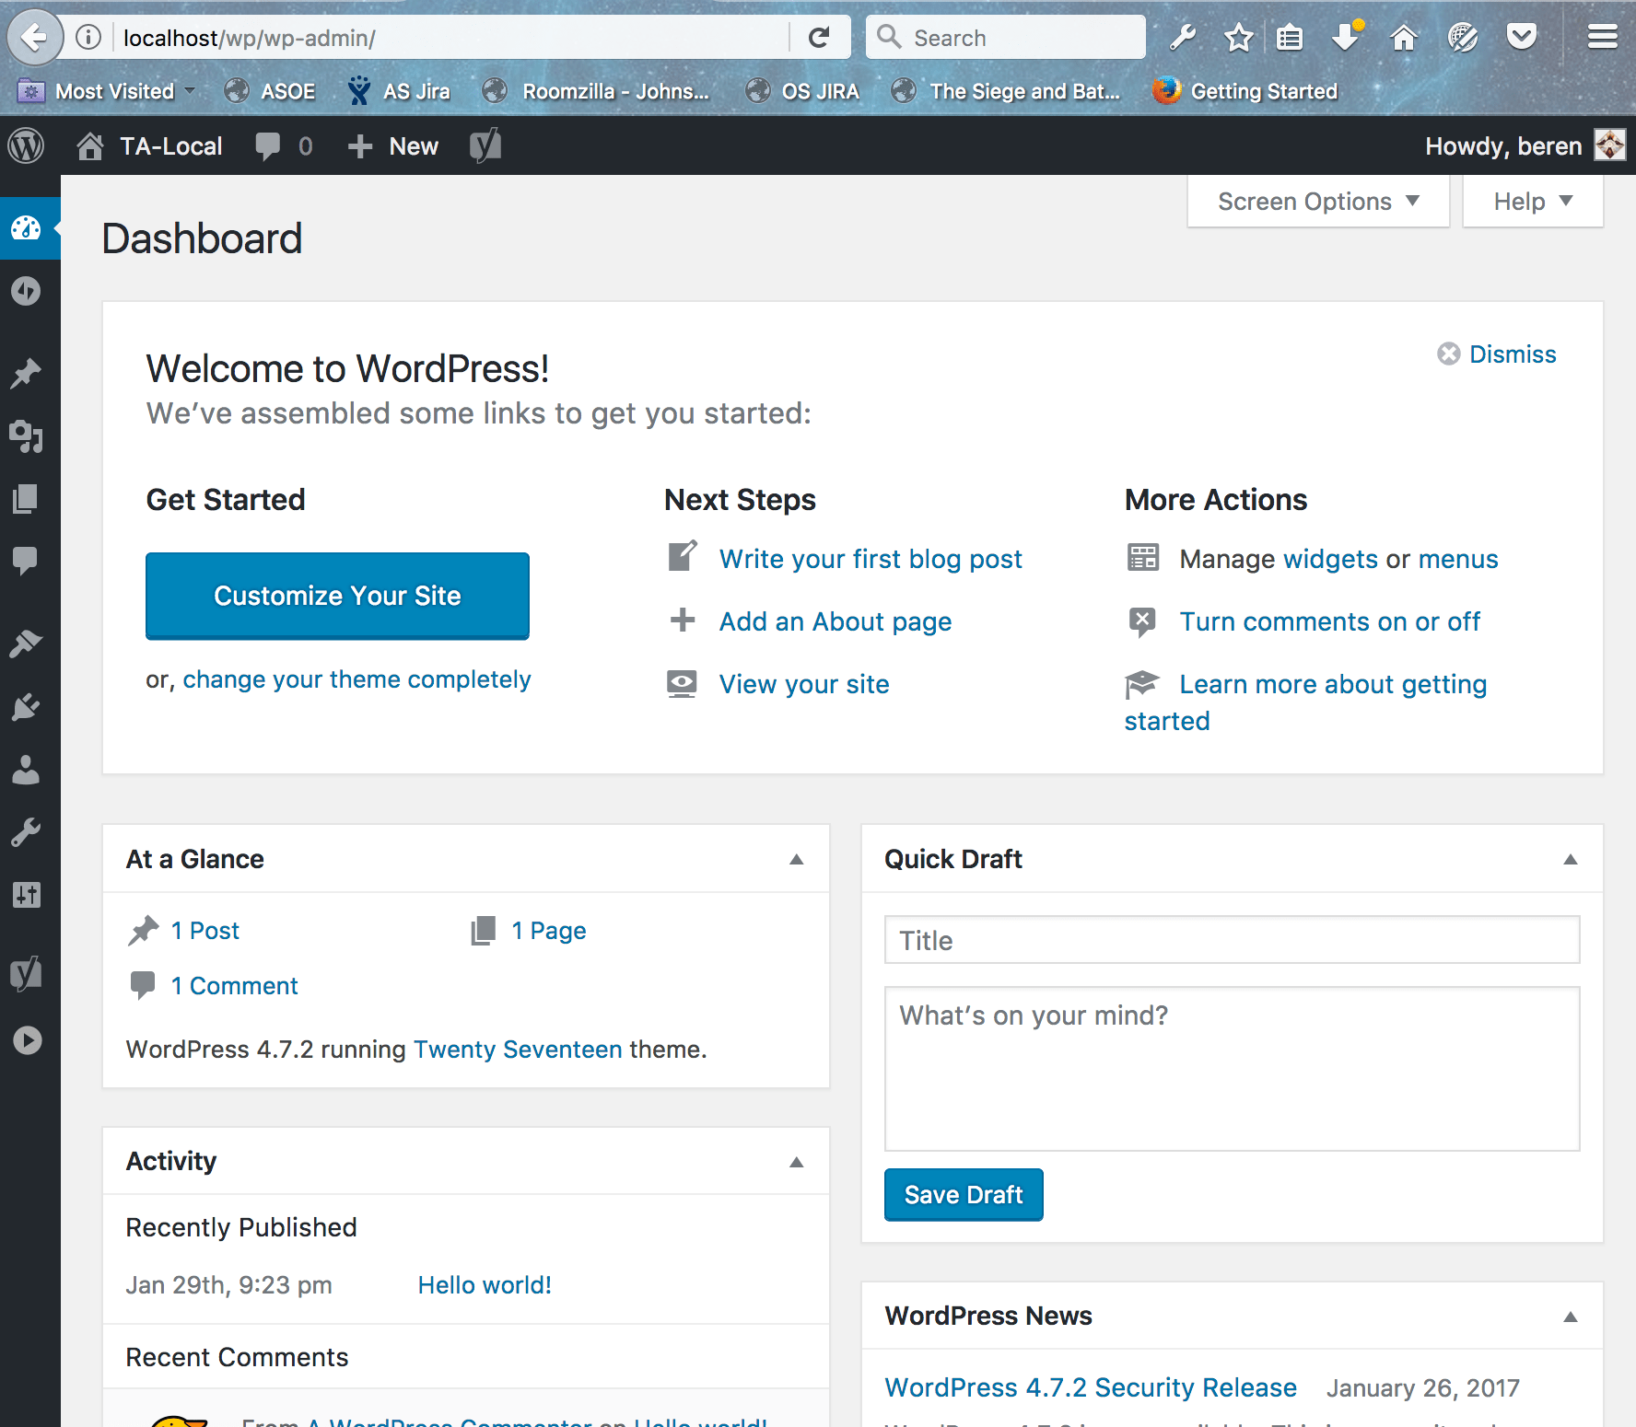Click the Customize Your Site button
Image resolution: width=1636 pixels, height=1427 pixels.
coord(337,596)
